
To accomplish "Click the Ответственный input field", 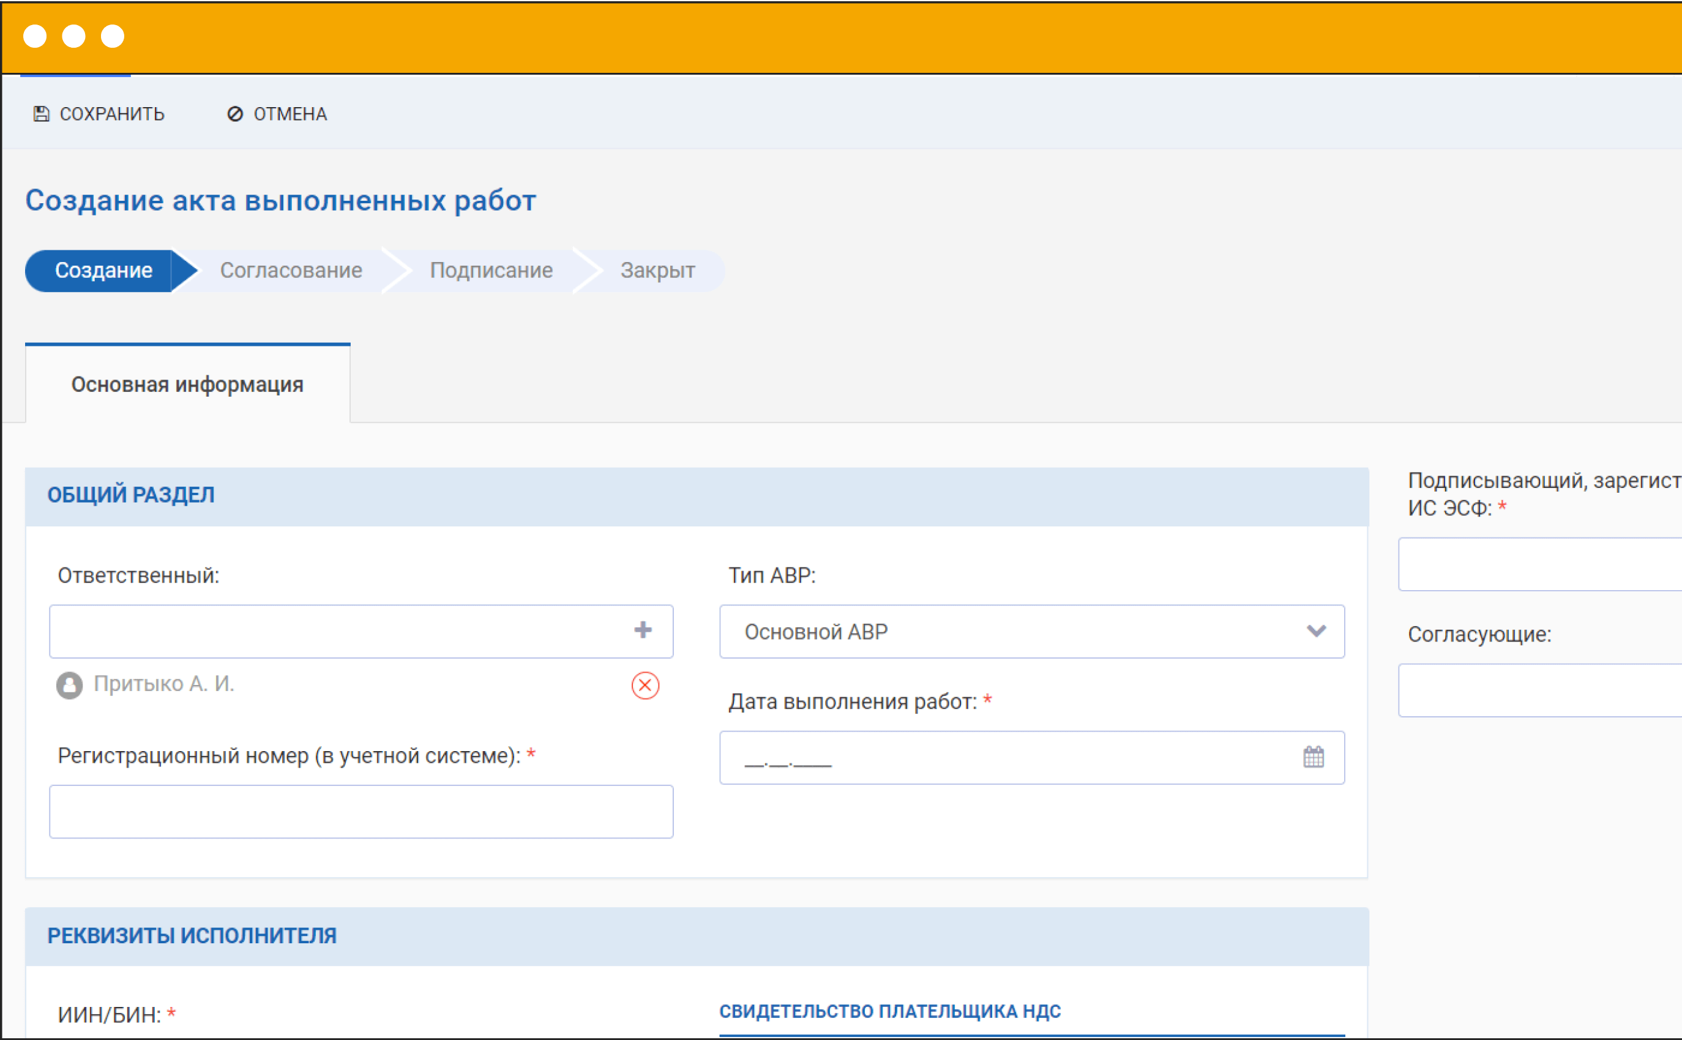I will click(361, 632).
